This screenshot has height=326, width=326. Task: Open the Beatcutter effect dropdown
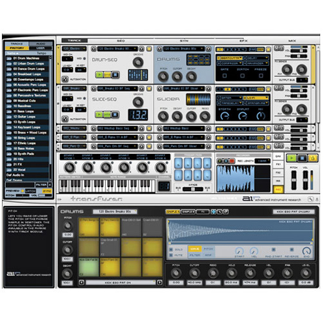click(x=230, y=58)
